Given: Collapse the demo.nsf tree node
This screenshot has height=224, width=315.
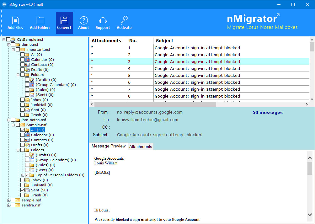Looking at the screenshot, I should 9,45.
